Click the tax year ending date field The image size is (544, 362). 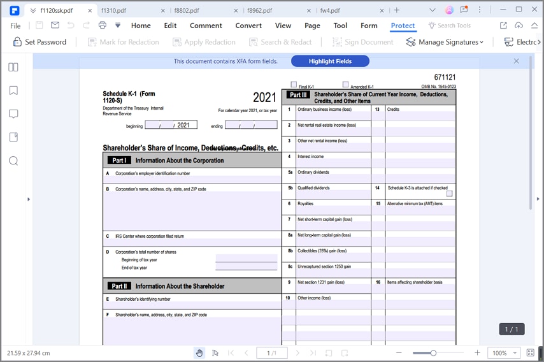(251, 125)
